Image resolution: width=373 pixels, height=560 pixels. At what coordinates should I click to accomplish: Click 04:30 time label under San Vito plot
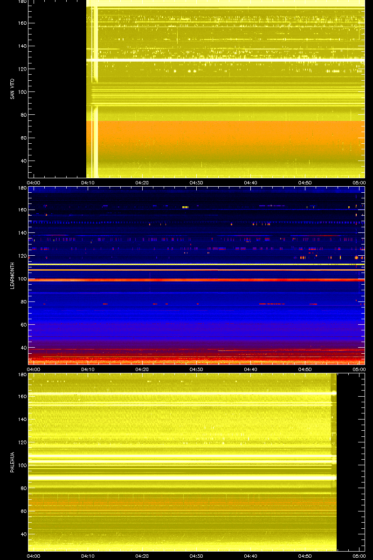coord(196,182)
